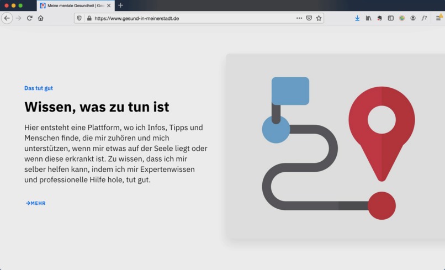This screenshot has height=270, width=445.
Task: Follow the MEHR link
Action: 35,203
